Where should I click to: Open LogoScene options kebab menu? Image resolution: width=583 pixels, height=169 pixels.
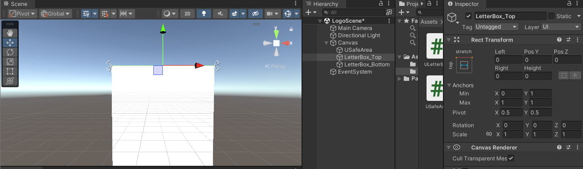(389, 21)
